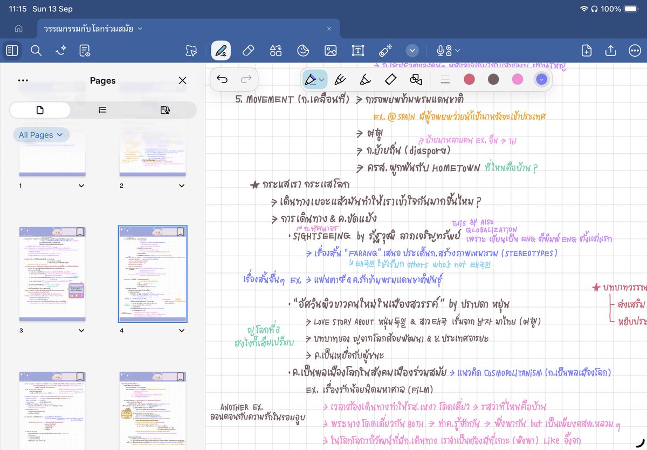Toggle bookmark on page 5 thumbnail
The width and height of the screenshot is (647, 450).
pos(80,377)
